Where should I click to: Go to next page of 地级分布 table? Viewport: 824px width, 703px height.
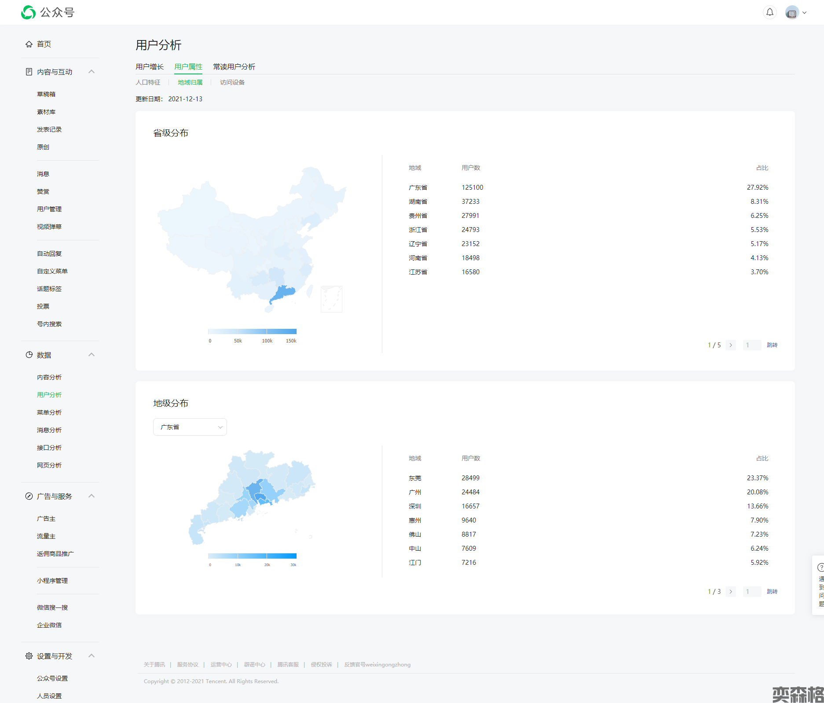pyautogui.click(x=731, y=592)
